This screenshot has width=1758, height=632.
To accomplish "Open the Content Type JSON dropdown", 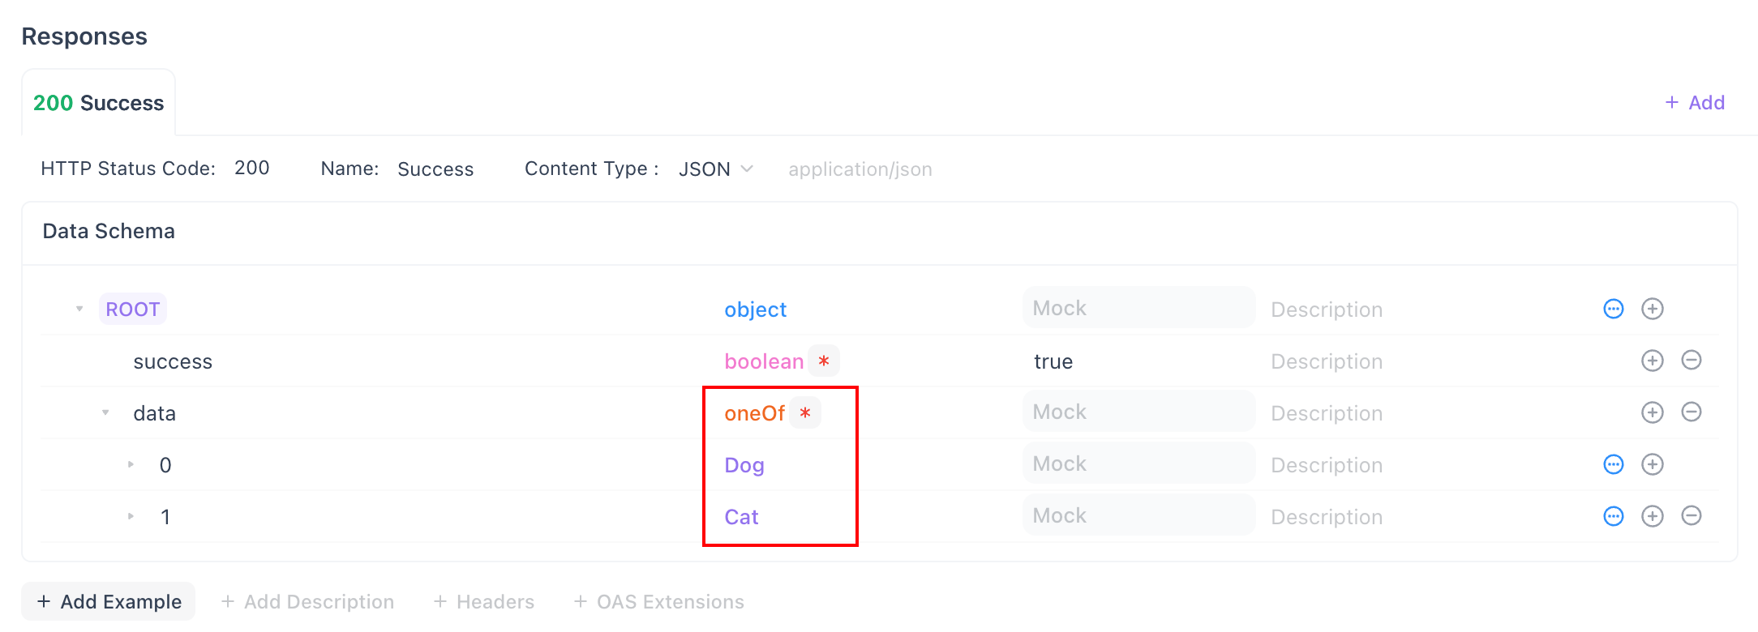I will click(717, 169).
